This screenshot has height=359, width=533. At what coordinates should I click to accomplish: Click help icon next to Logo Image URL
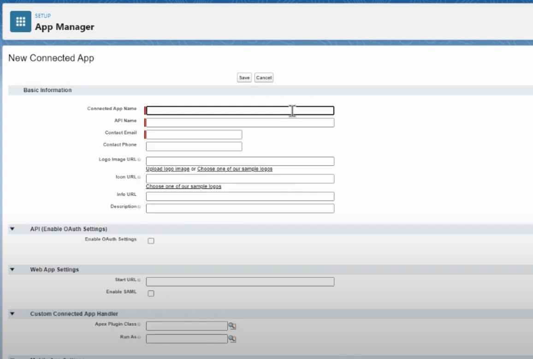(139, 159)
